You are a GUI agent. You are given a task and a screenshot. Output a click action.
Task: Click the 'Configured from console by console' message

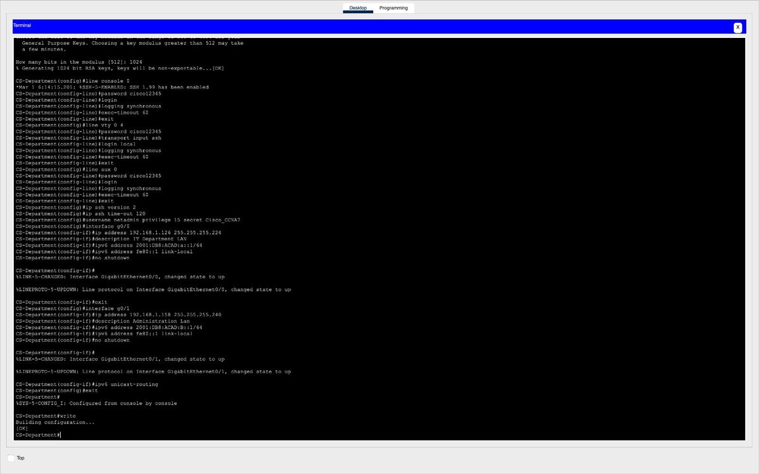click(96, 403)
